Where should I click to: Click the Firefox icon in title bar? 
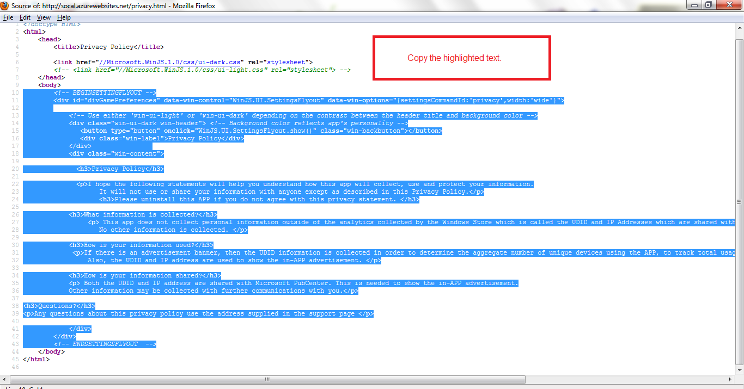(x=5, y=6)
